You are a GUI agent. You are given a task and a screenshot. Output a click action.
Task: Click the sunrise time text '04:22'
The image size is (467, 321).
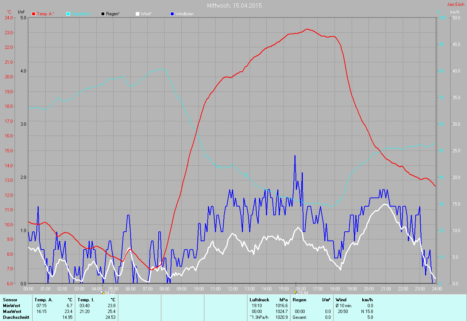point(110,293)
